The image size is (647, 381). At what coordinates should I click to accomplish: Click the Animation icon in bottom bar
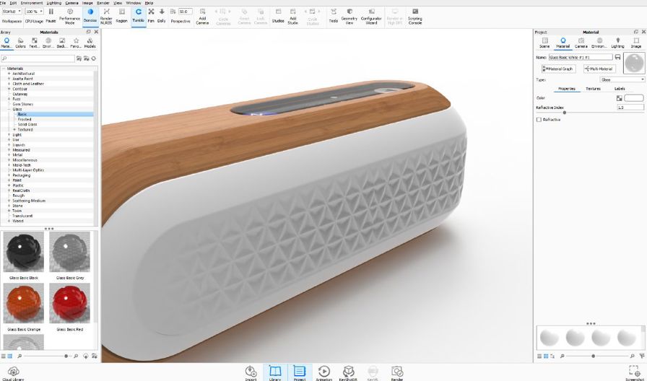[323, 372]
